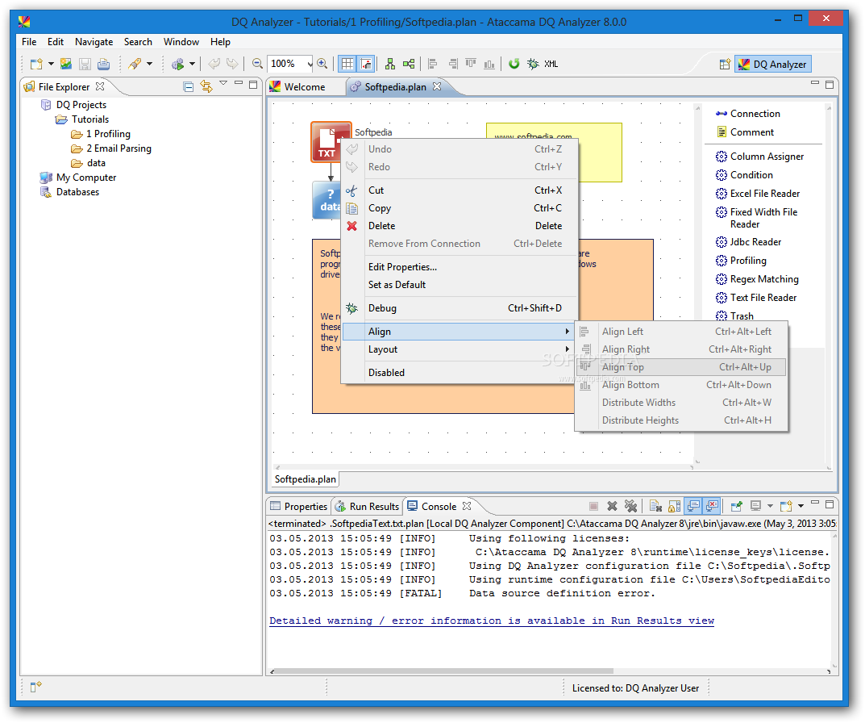The height and width of the screenshot is (723, 865).
Task: Click the Debug bug toolbar icon
Action: [533, 64]
